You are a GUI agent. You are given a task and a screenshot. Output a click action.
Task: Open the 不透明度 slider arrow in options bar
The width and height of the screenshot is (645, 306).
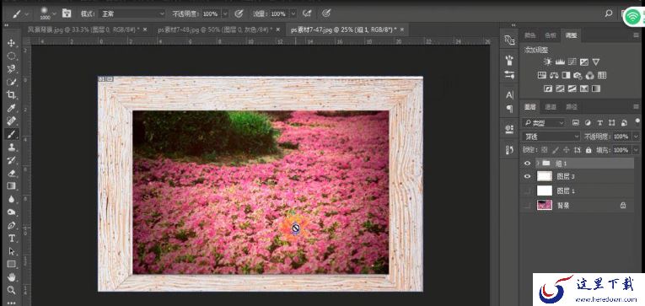point(225,13)
